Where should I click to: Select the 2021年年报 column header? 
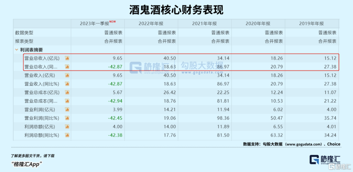[x=205, y=24]
